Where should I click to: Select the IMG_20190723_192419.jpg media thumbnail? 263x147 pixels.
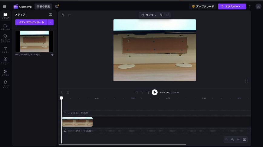tap(34, 41)
